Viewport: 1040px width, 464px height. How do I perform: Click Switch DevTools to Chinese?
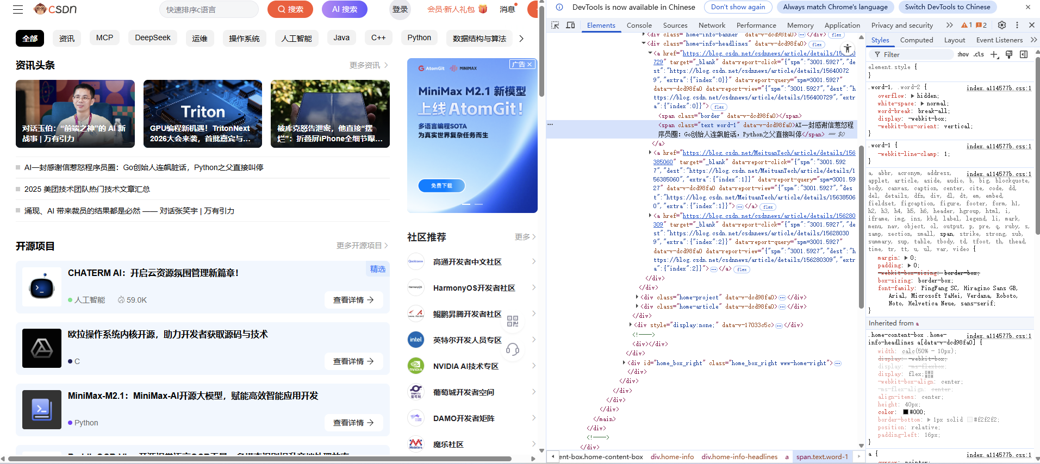click(948, 7)
